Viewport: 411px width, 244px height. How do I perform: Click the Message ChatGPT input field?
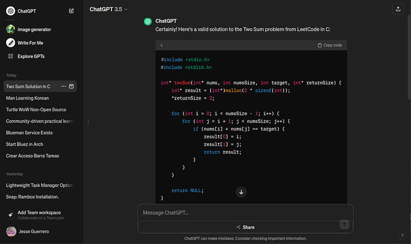coord(246,213)
